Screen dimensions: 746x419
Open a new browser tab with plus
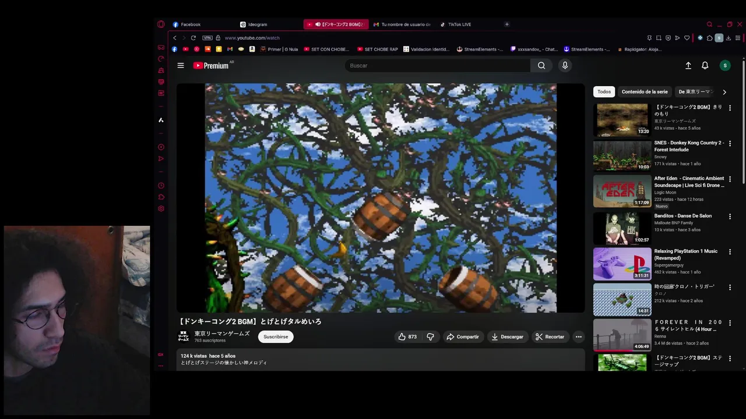click(x=507, y=24)
